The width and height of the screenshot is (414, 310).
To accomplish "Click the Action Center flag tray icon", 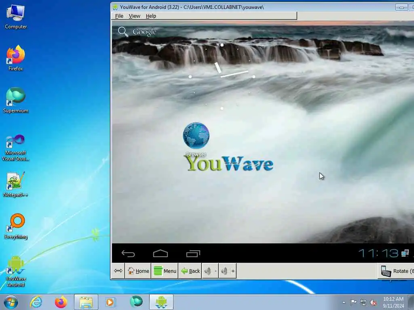I will 353,302.
